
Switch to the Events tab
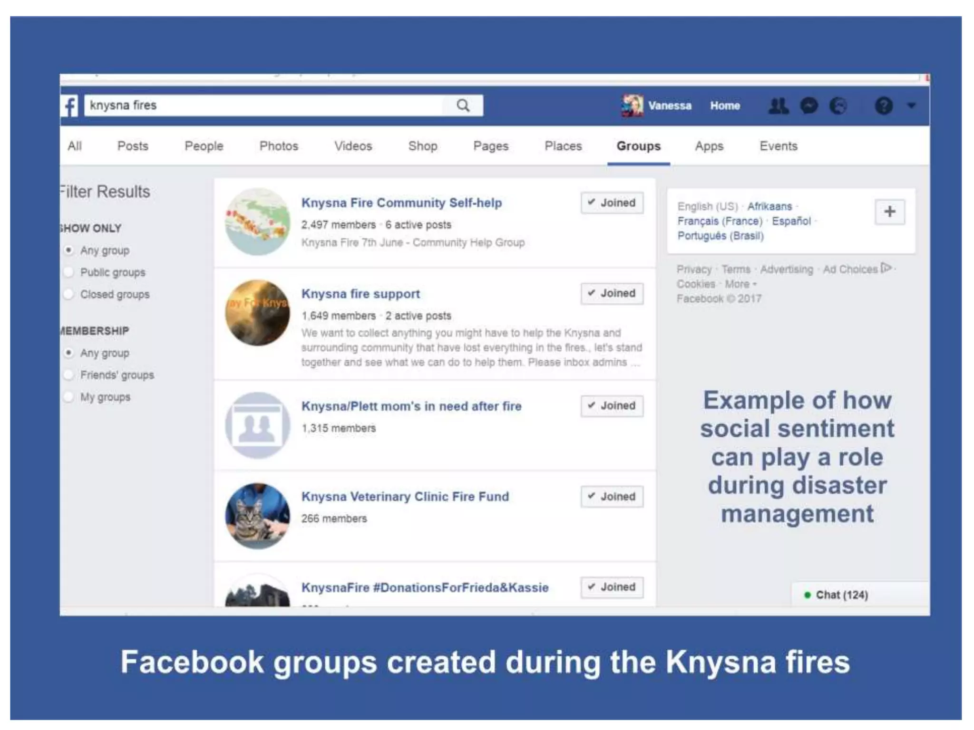click(x=778, y=146)
